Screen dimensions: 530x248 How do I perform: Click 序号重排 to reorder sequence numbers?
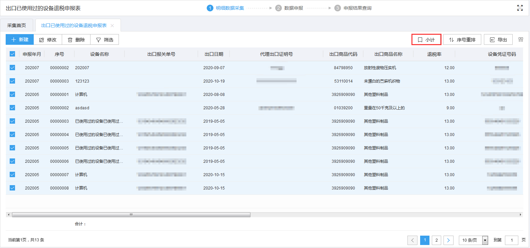pos(462,40)
